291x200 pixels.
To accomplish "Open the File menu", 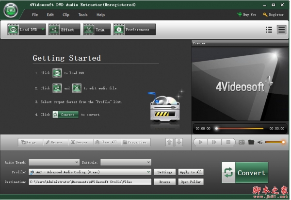I will coord(35,15).
